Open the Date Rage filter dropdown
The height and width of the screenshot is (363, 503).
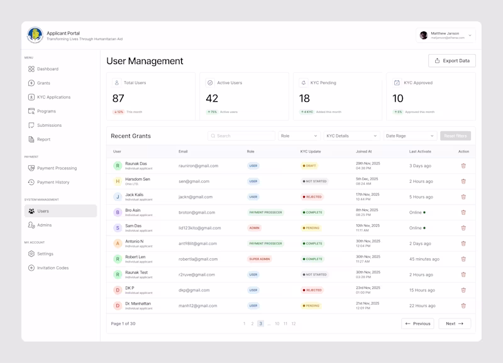tap(410, 136)
